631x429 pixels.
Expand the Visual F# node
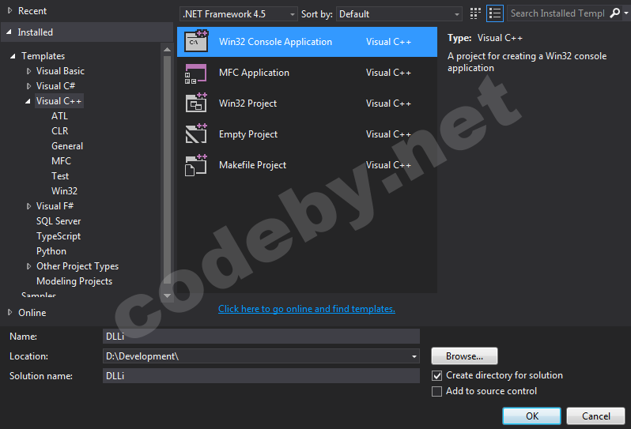click(x=28, y=206)
